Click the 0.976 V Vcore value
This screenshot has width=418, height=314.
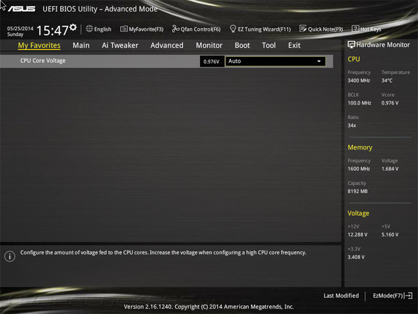(x=390, y=103)
